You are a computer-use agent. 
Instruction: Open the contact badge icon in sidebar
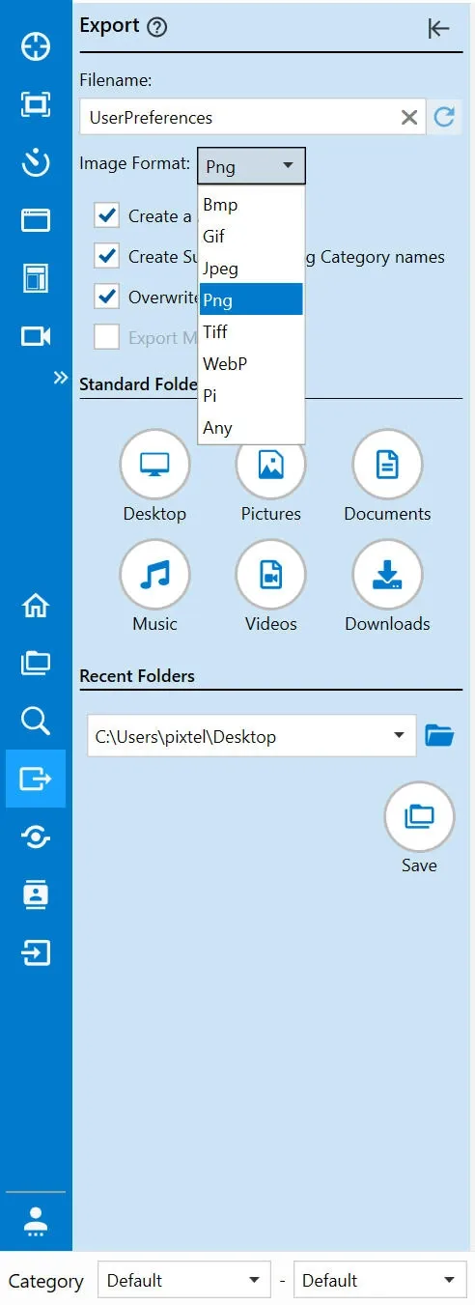coord(36,894)
